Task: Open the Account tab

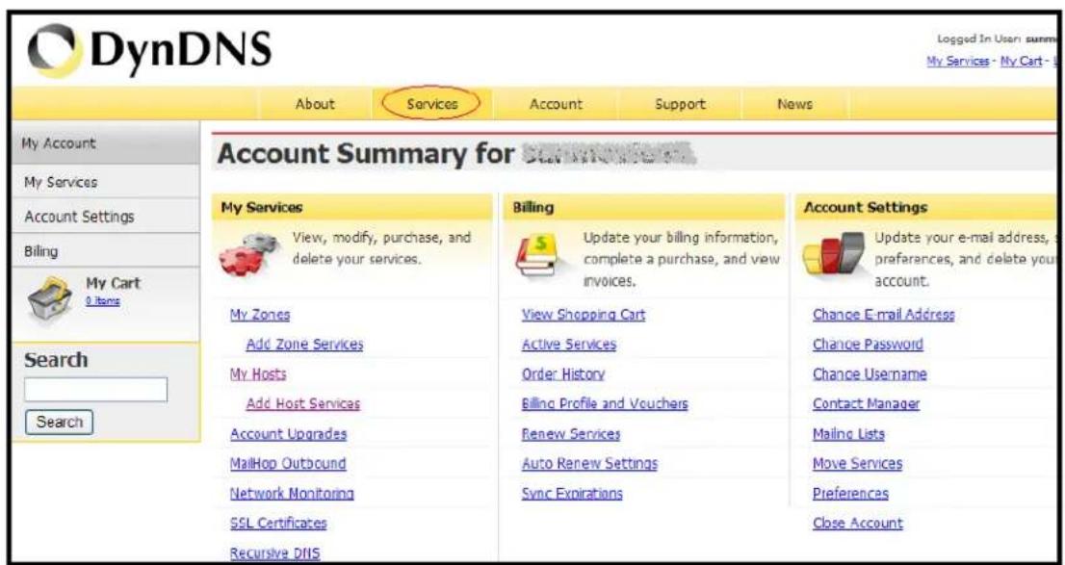Action: pos(556,104)
